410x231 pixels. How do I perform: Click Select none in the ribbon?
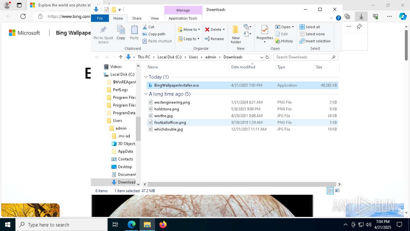tap(312, 34)
